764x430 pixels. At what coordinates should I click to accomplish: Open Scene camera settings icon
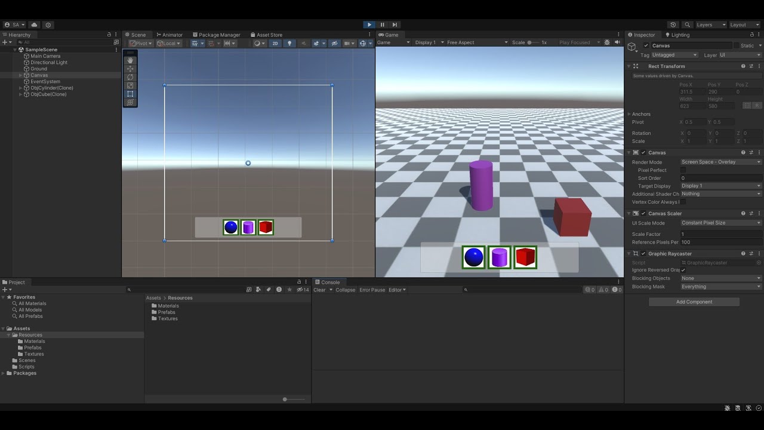349,43
